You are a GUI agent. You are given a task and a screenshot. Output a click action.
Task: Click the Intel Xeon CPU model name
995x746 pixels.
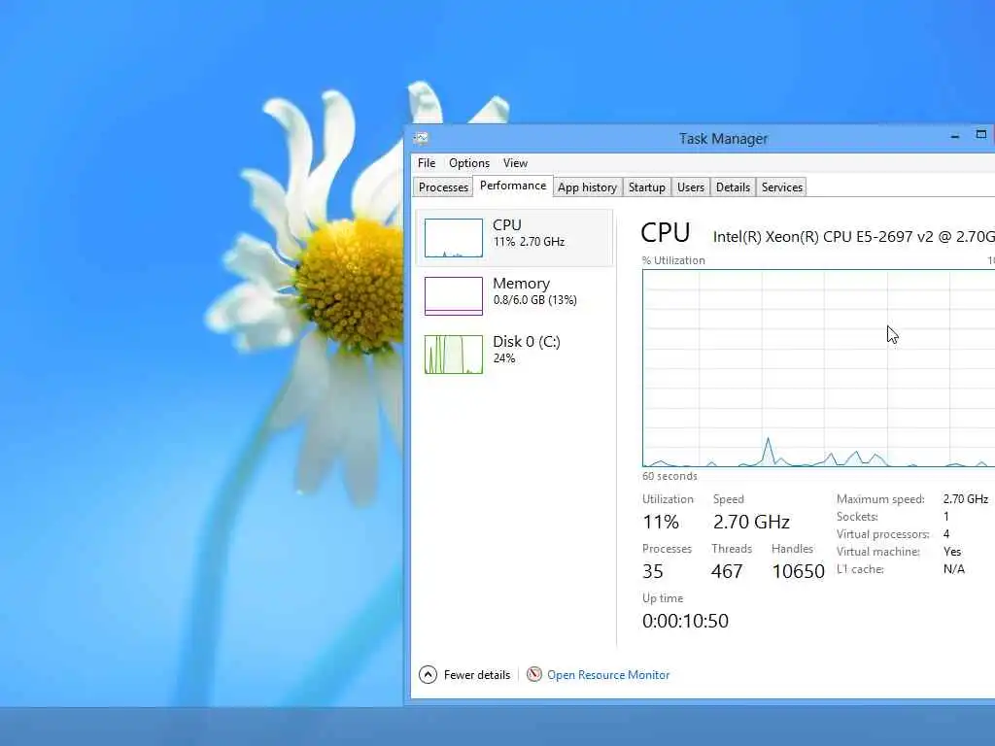[x=854, y=237]
